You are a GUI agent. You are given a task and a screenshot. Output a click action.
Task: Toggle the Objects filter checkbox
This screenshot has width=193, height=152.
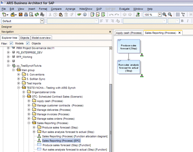coord(28,43)
